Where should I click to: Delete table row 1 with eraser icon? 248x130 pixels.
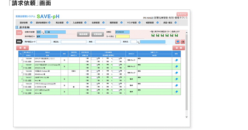pos(176,60)
